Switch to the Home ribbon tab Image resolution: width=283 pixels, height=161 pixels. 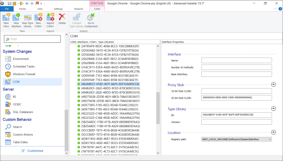23,9
